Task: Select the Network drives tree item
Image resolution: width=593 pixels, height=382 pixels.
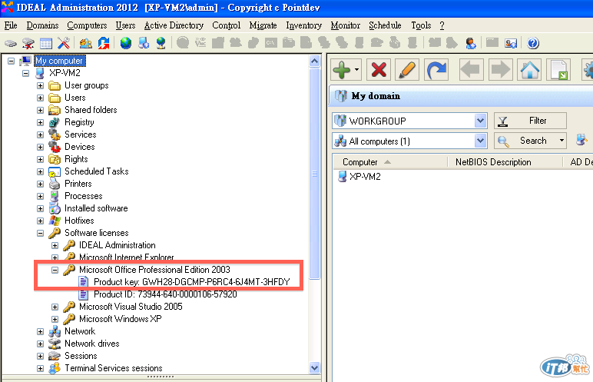Action: [x=92, y=344]
